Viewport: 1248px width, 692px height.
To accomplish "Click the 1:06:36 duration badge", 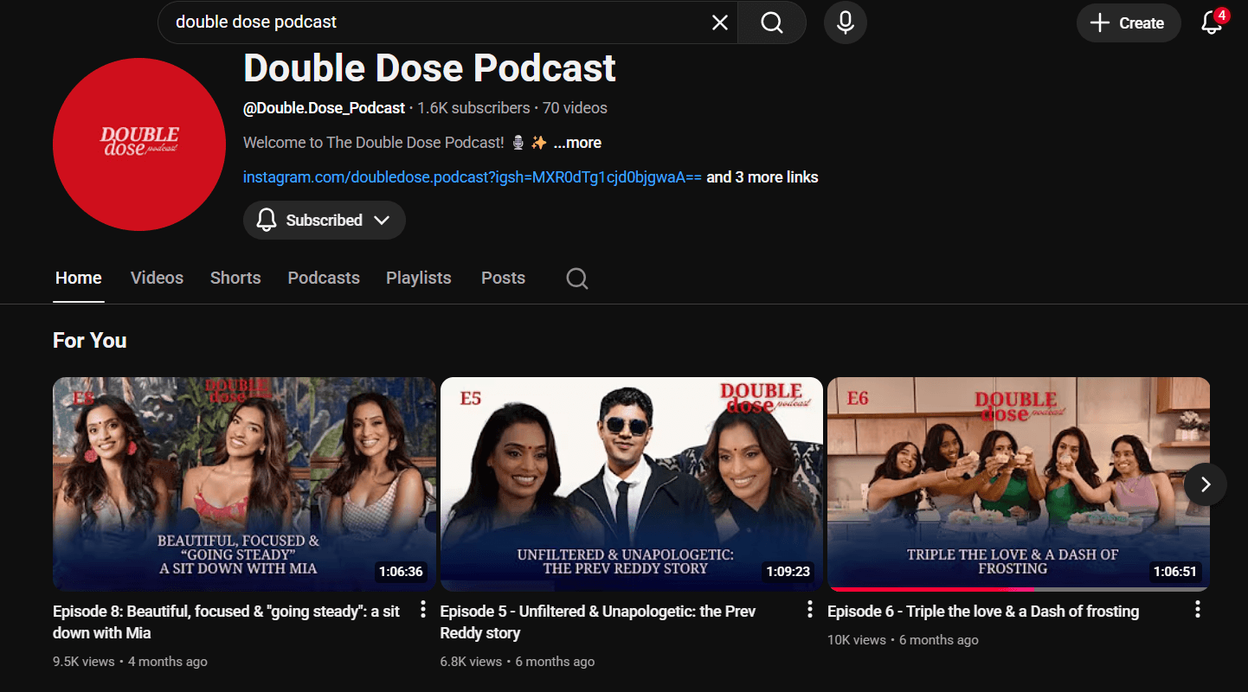I will (401, 572).
